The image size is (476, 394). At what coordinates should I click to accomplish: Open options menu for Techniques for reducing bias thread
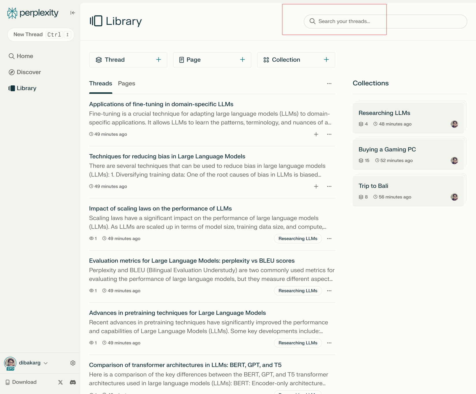pyautogui.click(x=329, y=187)
